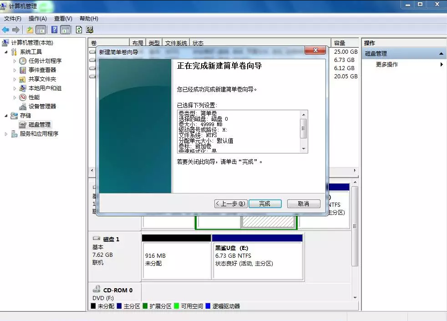Collapse the 磁盘管理 section in the action pane

coord(441,53)
